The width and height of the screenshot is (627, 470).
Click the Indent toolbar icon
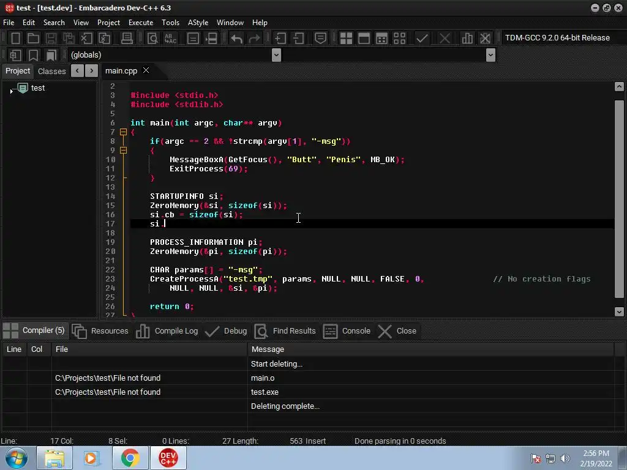280,38
